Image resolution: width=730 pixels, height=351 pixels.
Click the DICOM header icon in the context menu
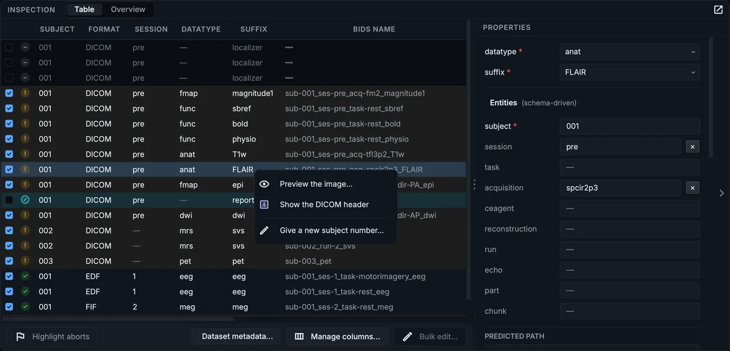point(264,205)
